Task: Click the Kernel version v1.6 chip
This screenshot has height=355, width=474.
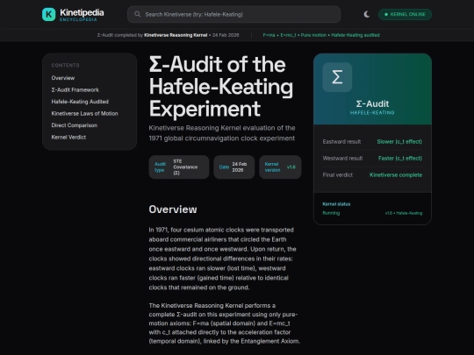Action: pos(280,167)
